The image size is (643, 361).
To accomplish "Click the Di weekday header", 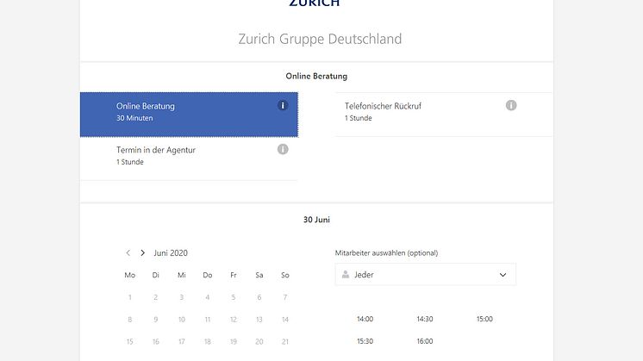I will click(x=155, y=275).
